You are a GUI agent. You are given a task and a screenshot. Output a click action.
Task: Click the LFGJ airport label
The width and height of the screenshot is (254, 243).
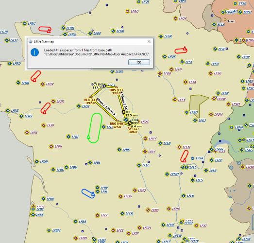point(202,120)
